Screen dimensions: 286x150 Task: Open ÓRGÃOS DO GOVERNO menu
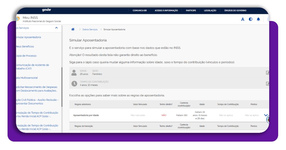pyautogui.click(x=235, y=11)
